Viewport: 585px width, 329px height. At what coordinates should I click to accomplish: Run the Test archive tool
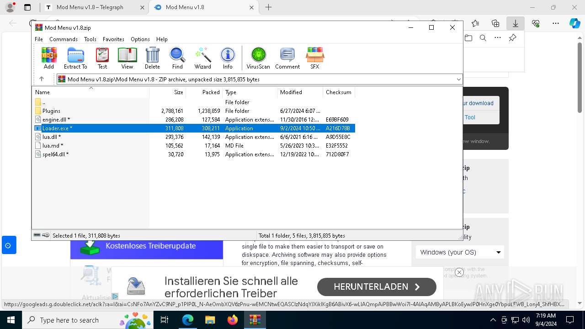102,58
